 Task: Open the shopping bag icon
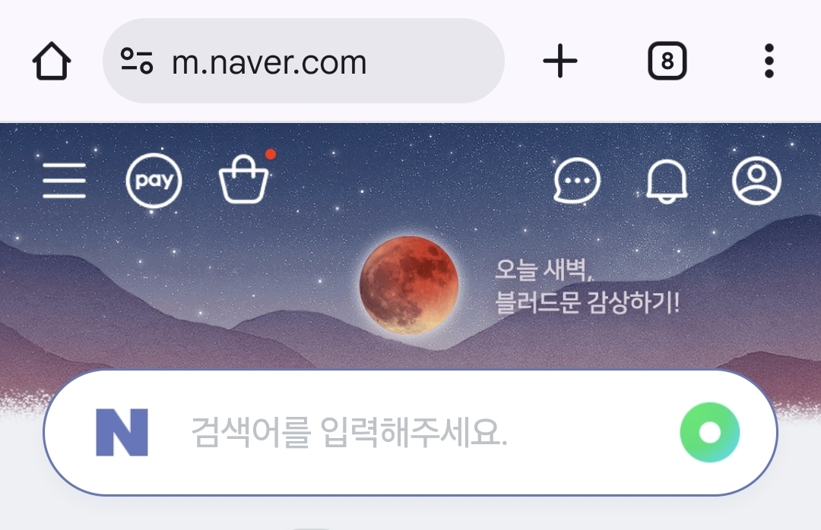[243, 179]
